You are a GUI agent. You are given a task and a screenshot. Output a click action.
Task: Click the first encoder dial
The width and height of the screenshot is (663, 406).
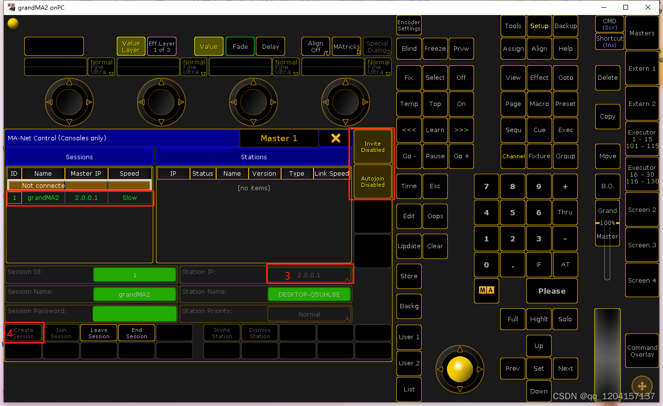pyautogui.click(x=69, y=102)
